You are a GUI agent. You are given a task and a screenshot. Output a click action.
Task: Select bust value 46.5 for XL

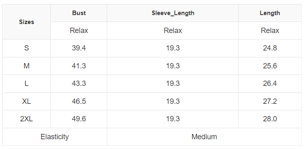79,101
